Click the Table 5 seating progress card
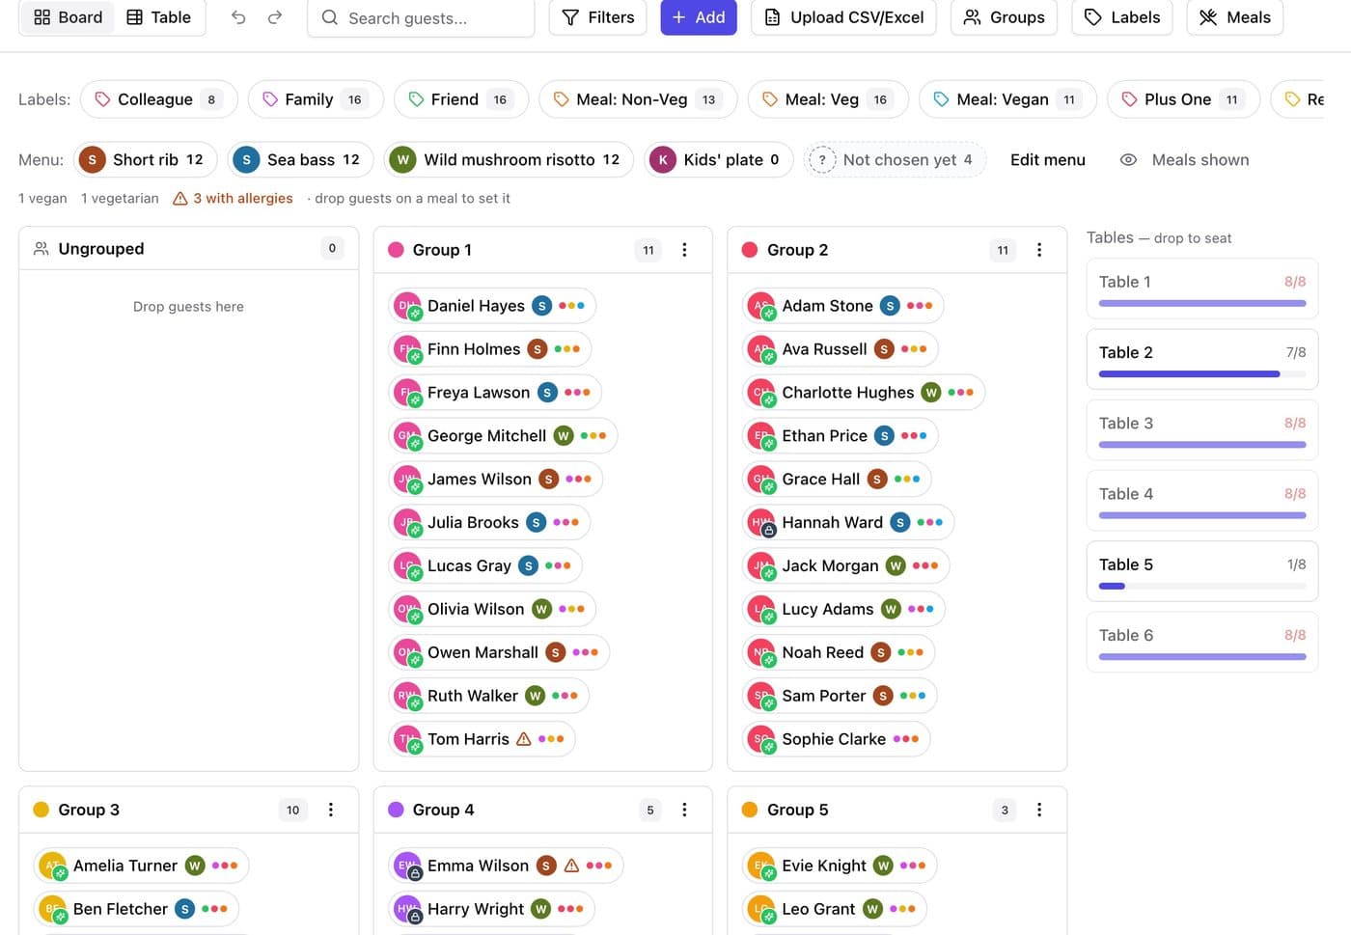 pos(1202,570)
